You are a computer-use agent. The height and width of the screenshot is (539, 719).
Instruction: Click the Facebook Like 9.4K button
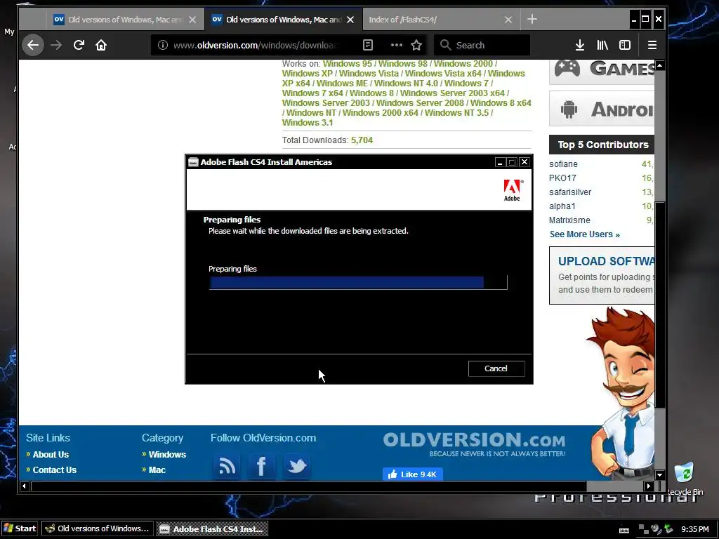tap(413, 474)
